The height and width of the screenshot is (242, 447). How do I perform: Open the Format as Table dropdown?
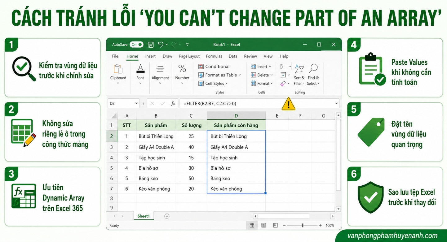click(219, 75)
